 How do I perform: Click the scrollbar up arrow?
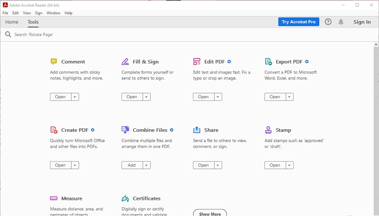pos(376,45)
